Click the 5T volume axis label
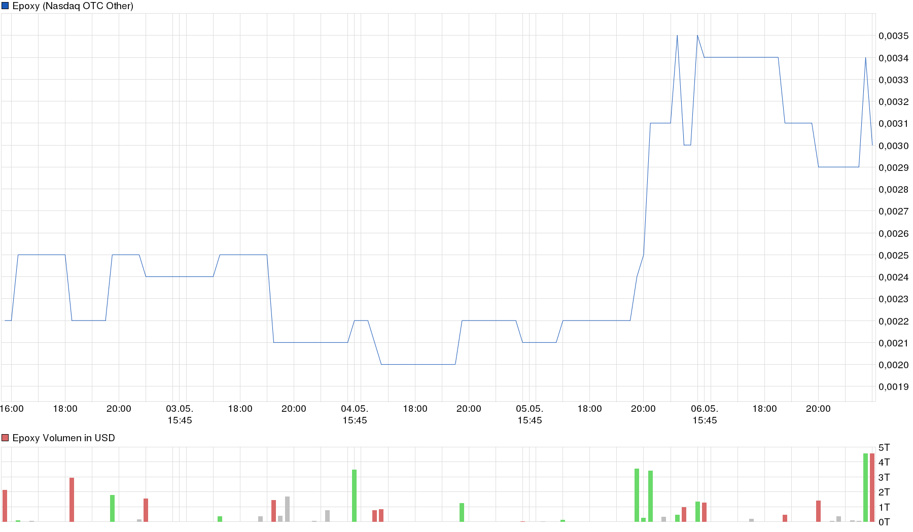Viewport: 913px width, 532px height. pyautogui.click(x=884, y=447)
